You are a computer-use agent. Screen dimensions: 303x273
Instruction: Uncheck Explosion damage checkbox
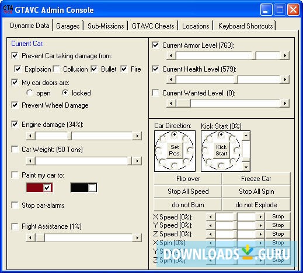coord(18,69)
